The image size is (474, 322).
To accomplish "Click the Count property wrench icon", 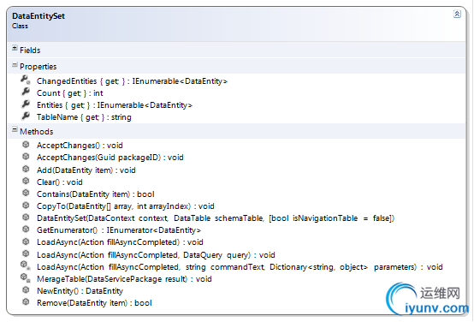I will pyautogui.click(x=26, y=92).
